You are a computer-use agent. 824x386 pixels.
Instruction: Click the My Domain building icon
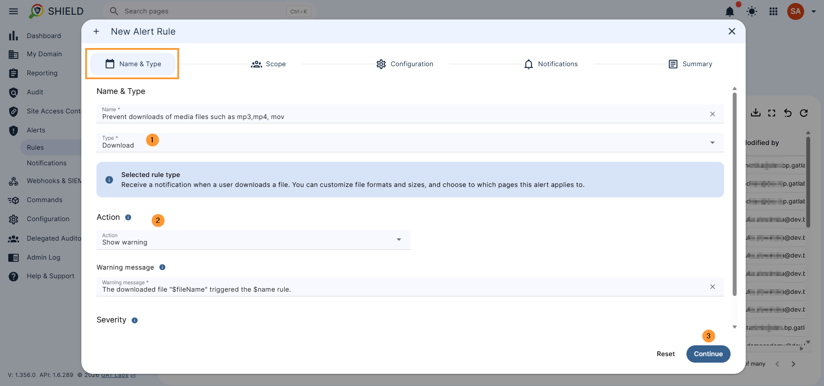[x=13, y=55]
